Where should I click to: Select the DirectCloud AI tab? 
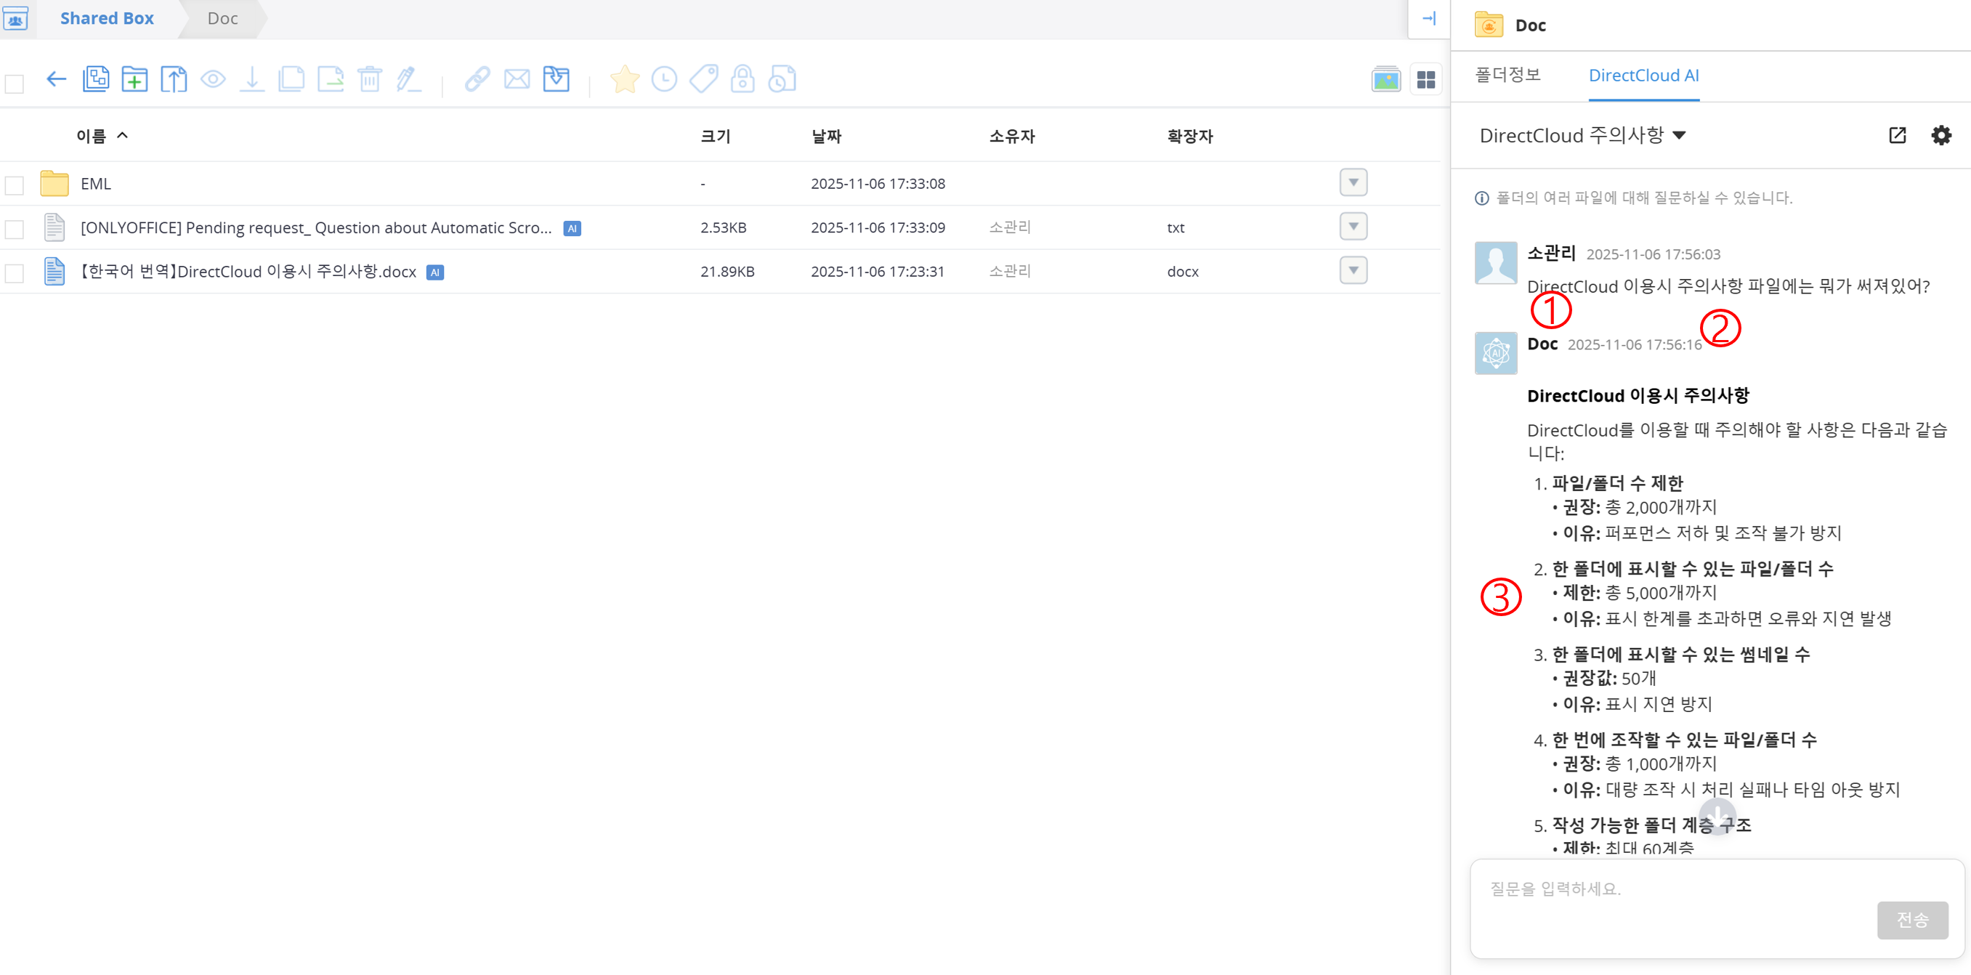point(1643,75)
